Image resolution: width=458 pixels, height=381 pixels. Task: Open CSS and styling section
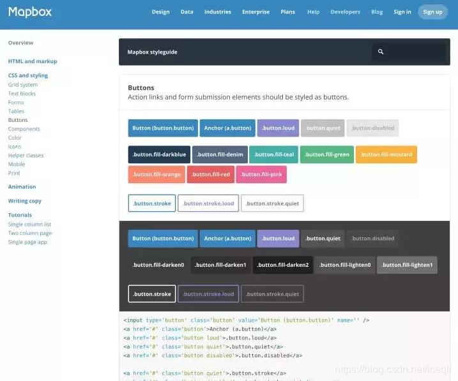click(27, 75)
